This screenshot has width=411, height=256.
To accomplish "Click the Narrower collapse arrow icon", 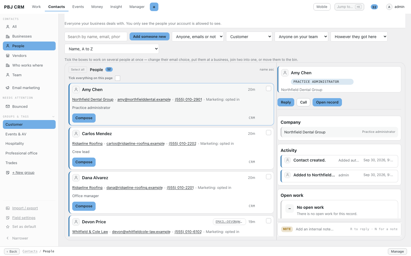I will (8, 238).
